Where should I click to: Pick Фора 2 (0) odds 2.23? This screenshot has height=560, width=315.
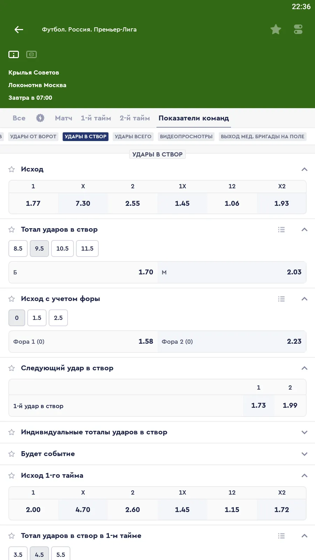(x=232, y=342)
